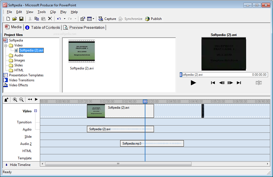Click Hide Timeline
This screenshot has height=177, width=273.
coord(18,165)
